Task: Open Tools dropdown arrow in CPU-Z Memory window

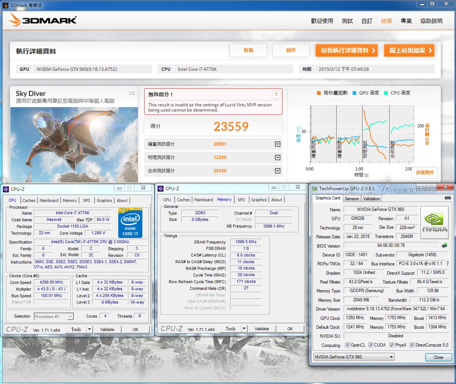Action: click(244, 328)
